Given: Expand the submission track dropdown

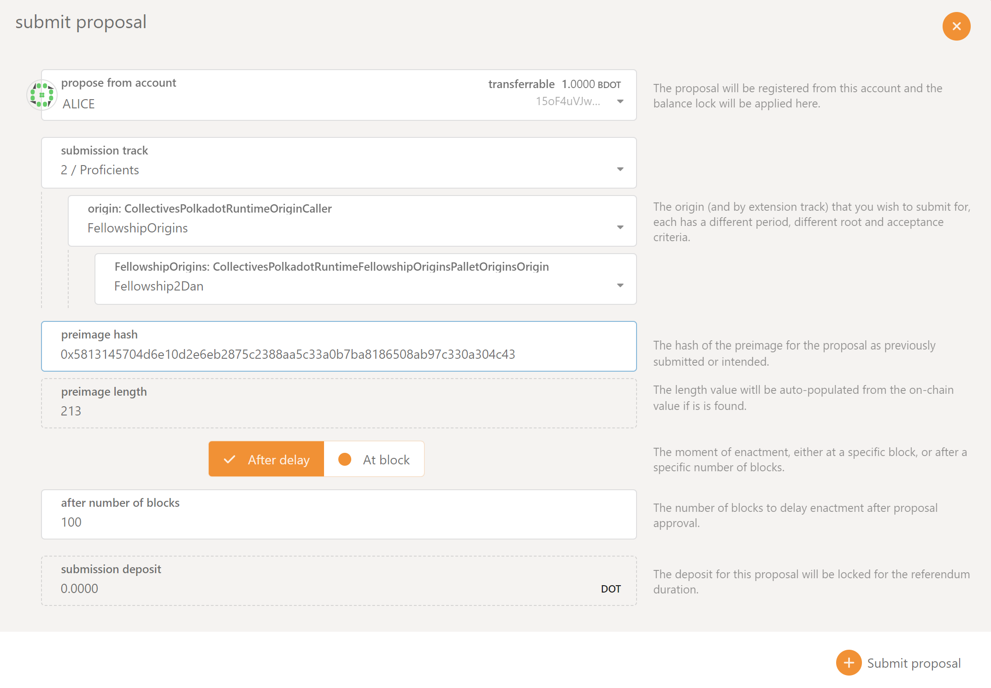Looking at the screenshot, I should pos(620,169).
